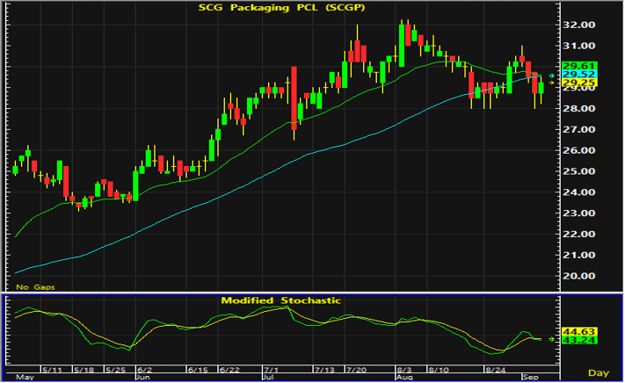The width and height of the screenshot is (625, 383).
Task: Click the 7/13 date marker
Action: pyautogui.click(x=324, y=370)
